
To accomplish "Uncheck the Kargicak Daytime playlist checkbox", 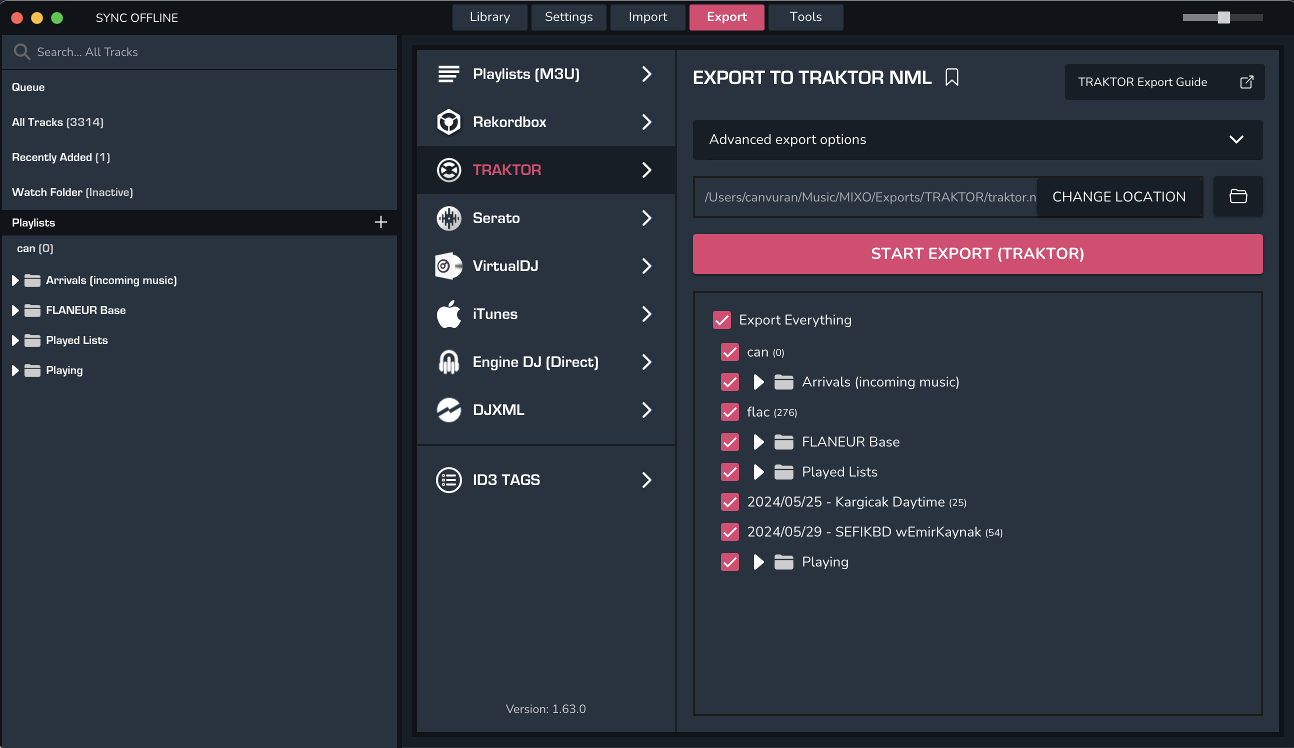I will pos(729,501).
